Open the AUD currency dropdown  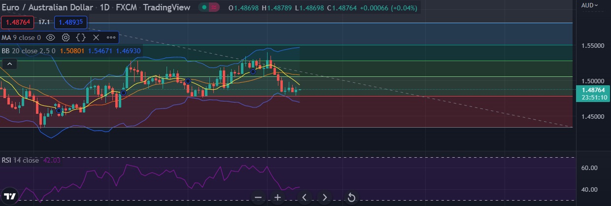590,5
